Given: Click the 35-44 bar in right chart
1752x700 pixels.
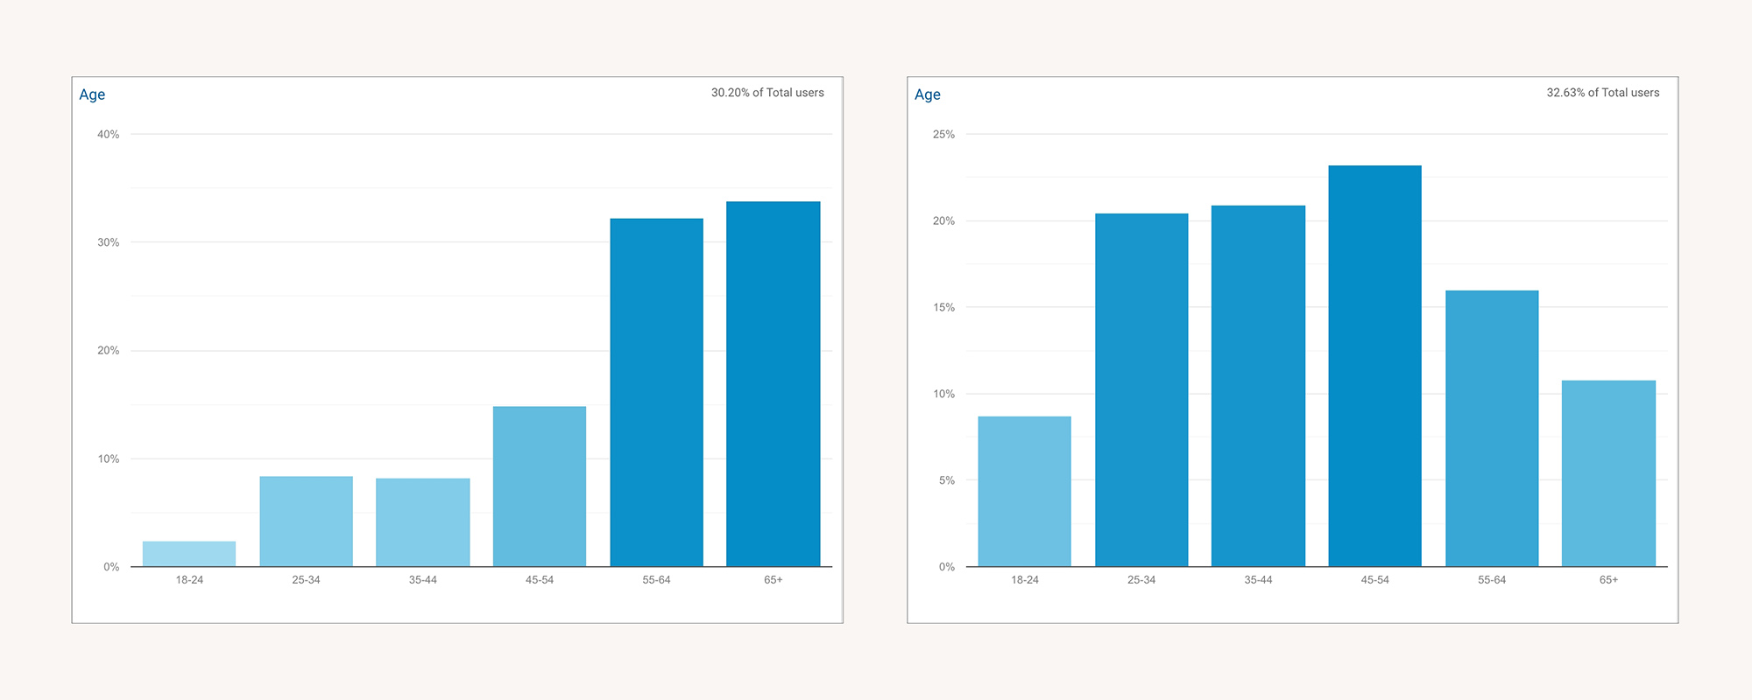Looking at the screenshot, I should point(1258,386).
